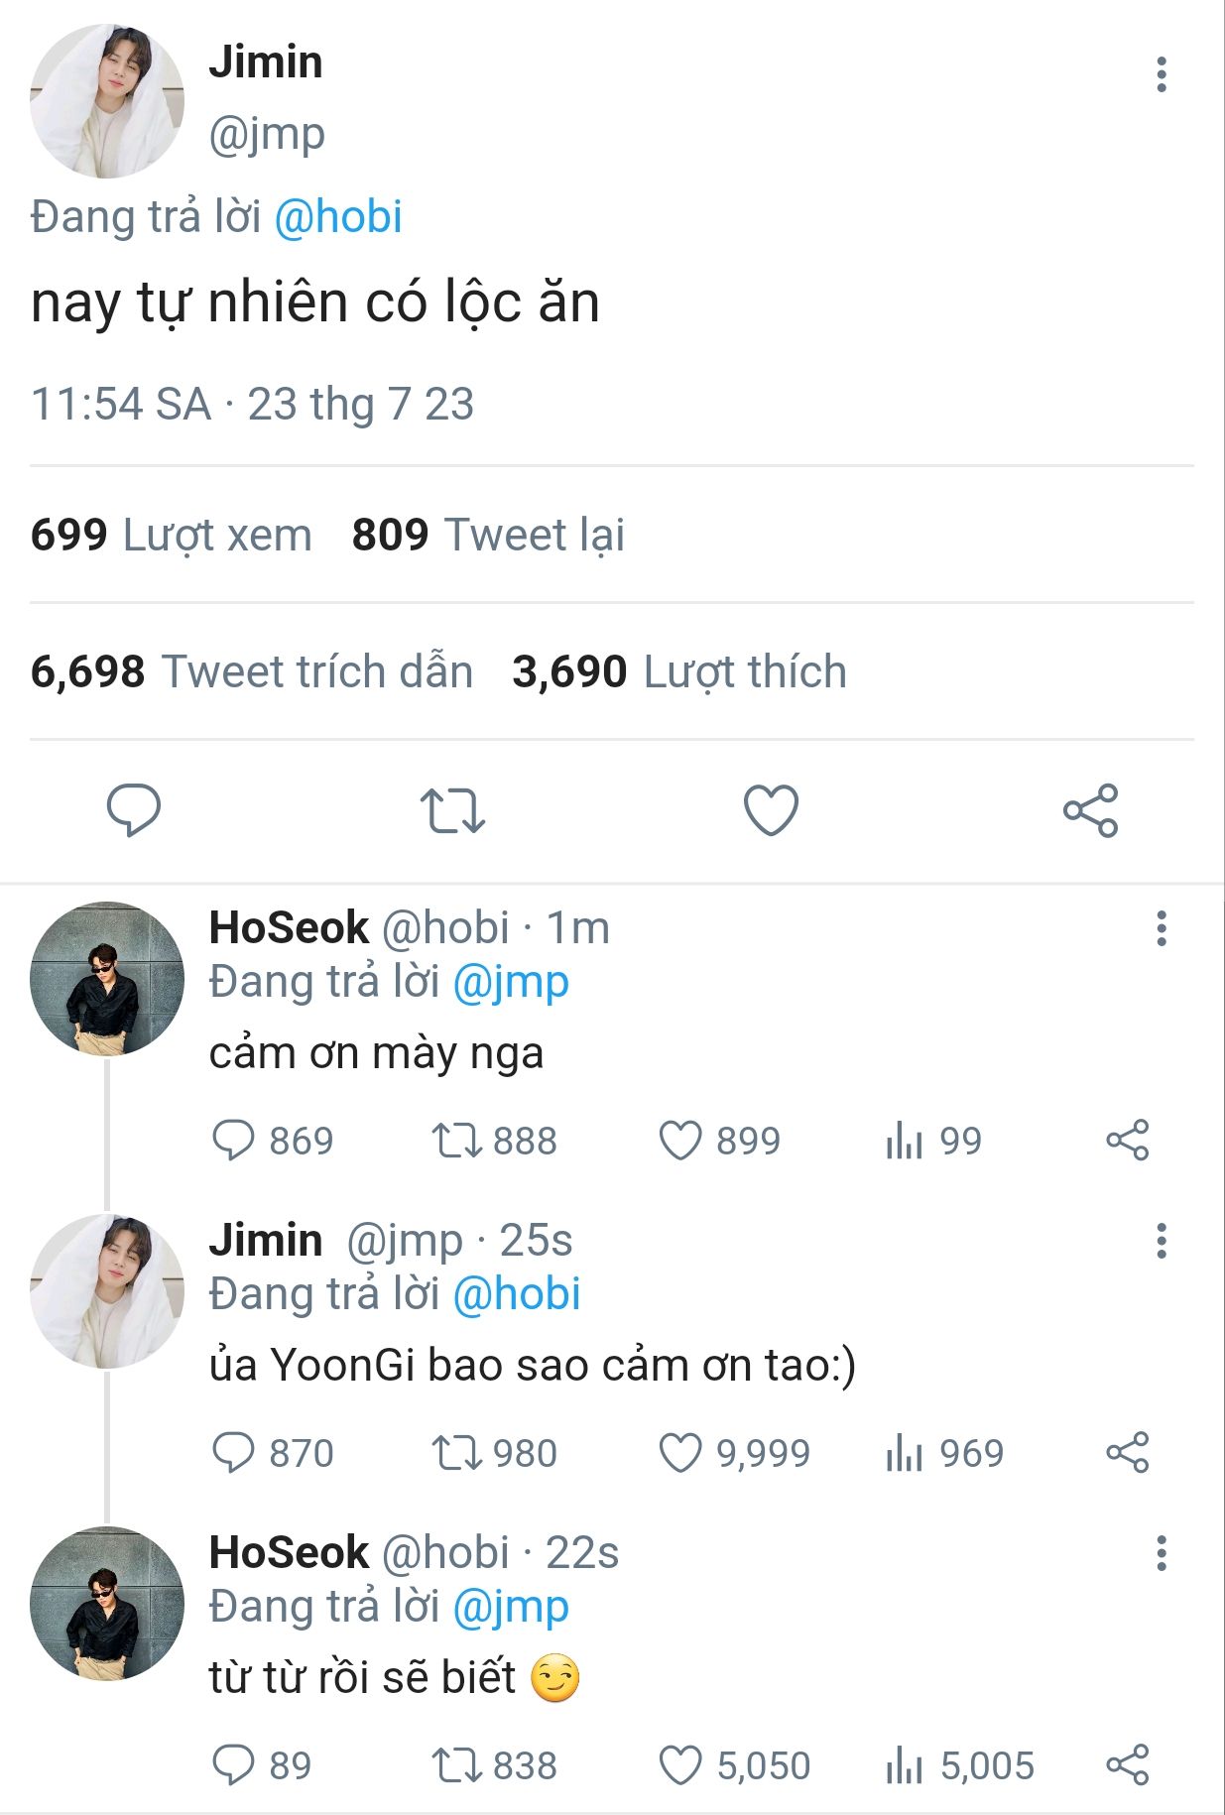
Task: Open more options for the main tweet
Action: [1161, 75]
